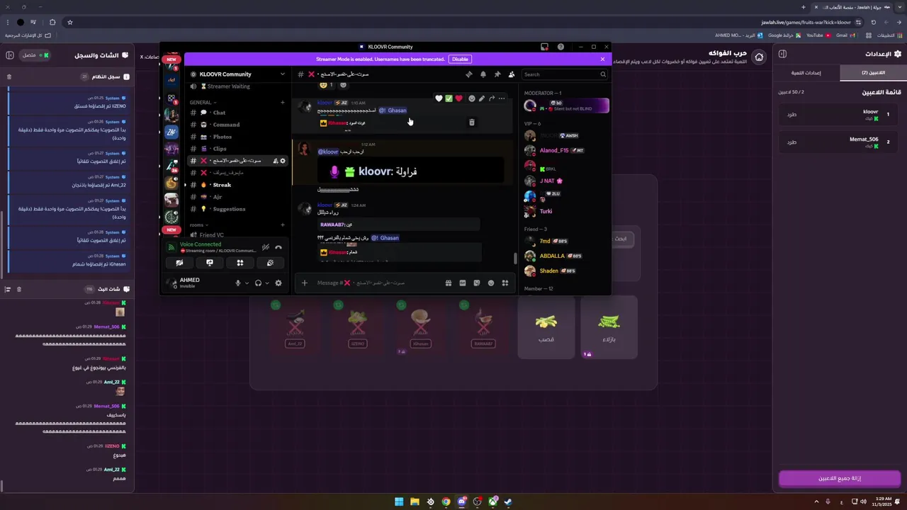Remove all players purple button

[840, 479]
